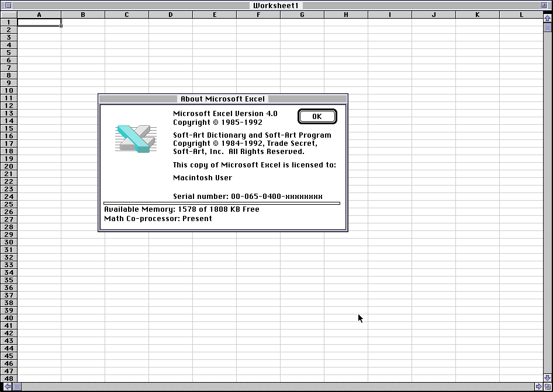Click the vertical scrollbar down arrow
This screenshot has height=392, width=553.
click(547, 378)
